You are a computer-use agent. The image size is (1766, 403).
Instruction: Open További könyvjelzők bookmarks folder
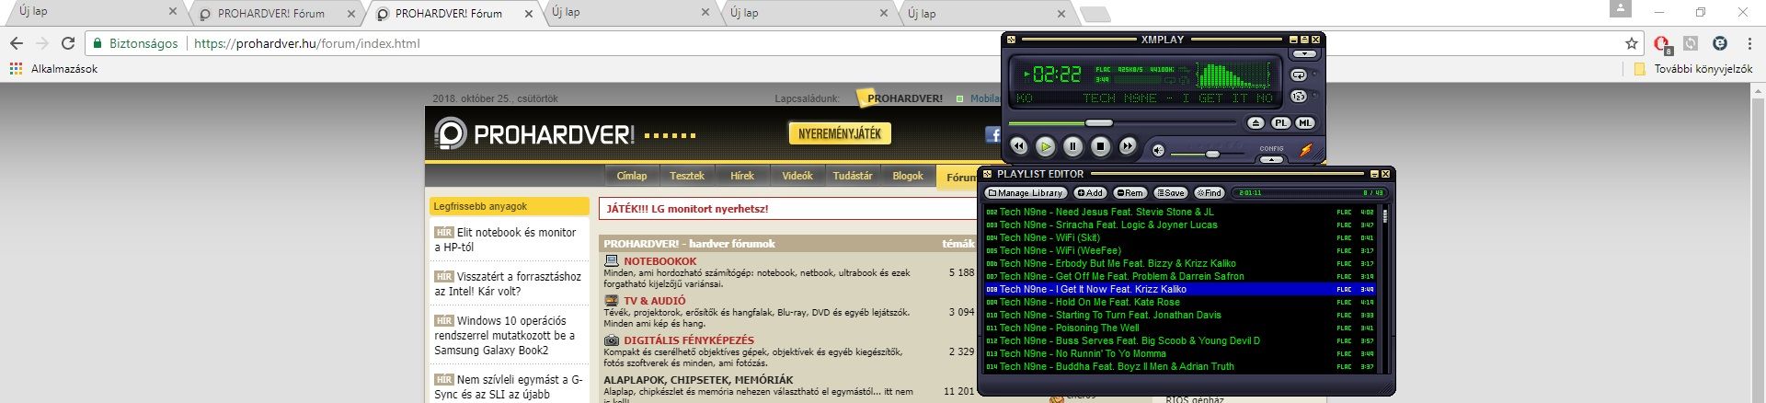1693,69
